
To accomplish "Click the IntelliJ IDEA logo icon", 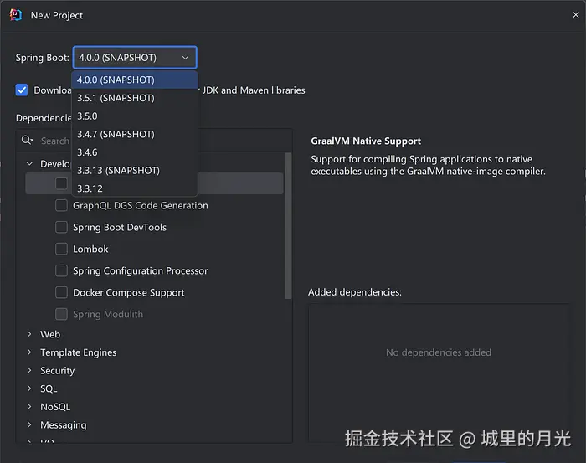I will [16, 15].
